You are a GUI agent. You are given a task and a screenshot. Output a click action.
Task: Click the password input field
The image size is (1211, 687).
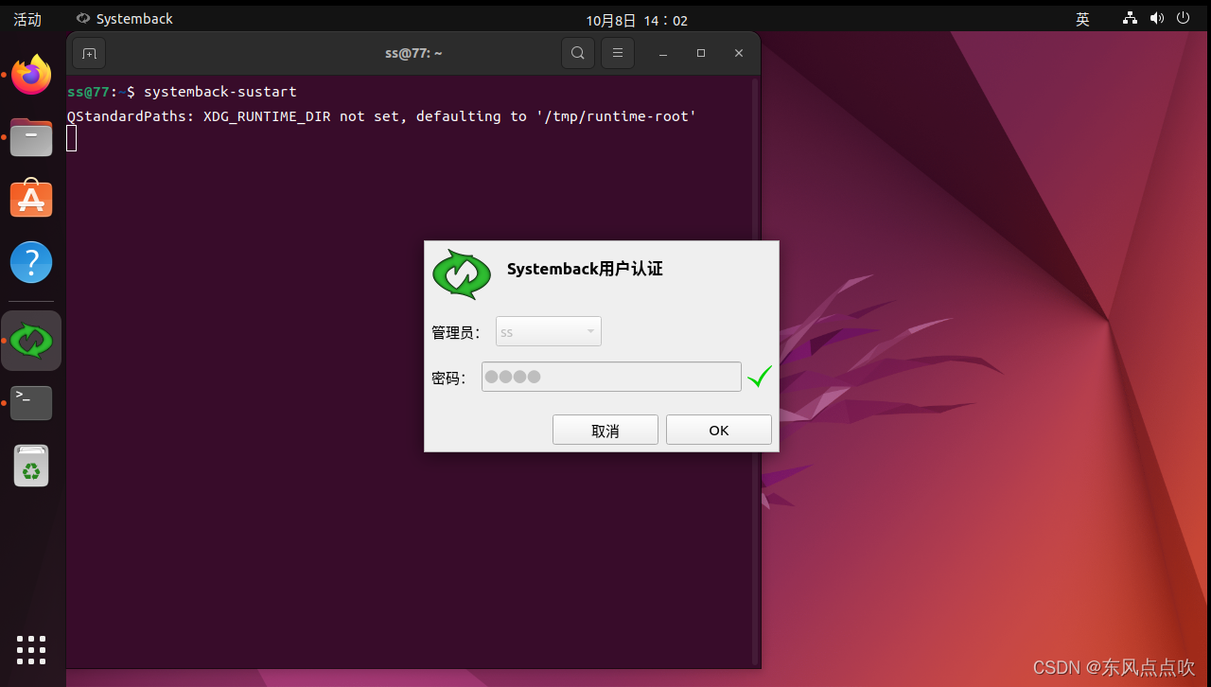611,376
